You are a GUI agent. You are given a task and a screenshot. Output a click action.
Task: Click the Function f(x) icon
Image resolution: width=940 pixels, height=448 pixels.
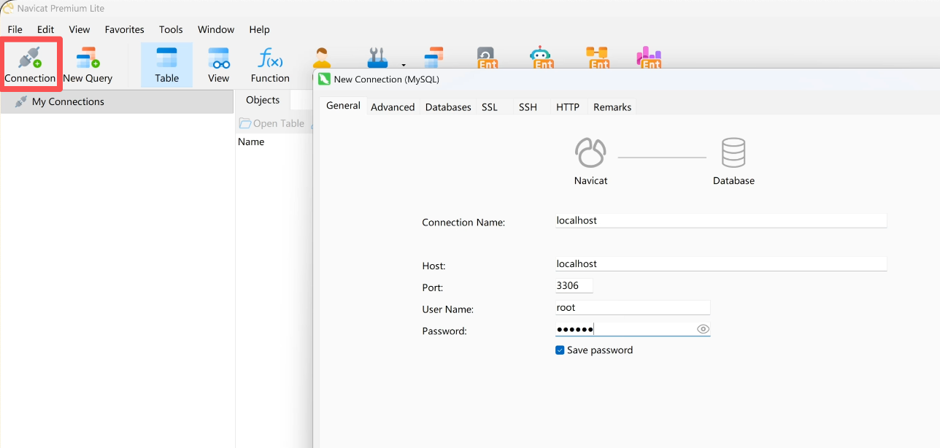(270, 64)
